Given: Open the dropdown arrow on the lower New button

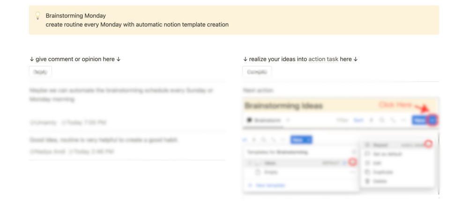Looking at the screenshot, I should click(308, 140).
